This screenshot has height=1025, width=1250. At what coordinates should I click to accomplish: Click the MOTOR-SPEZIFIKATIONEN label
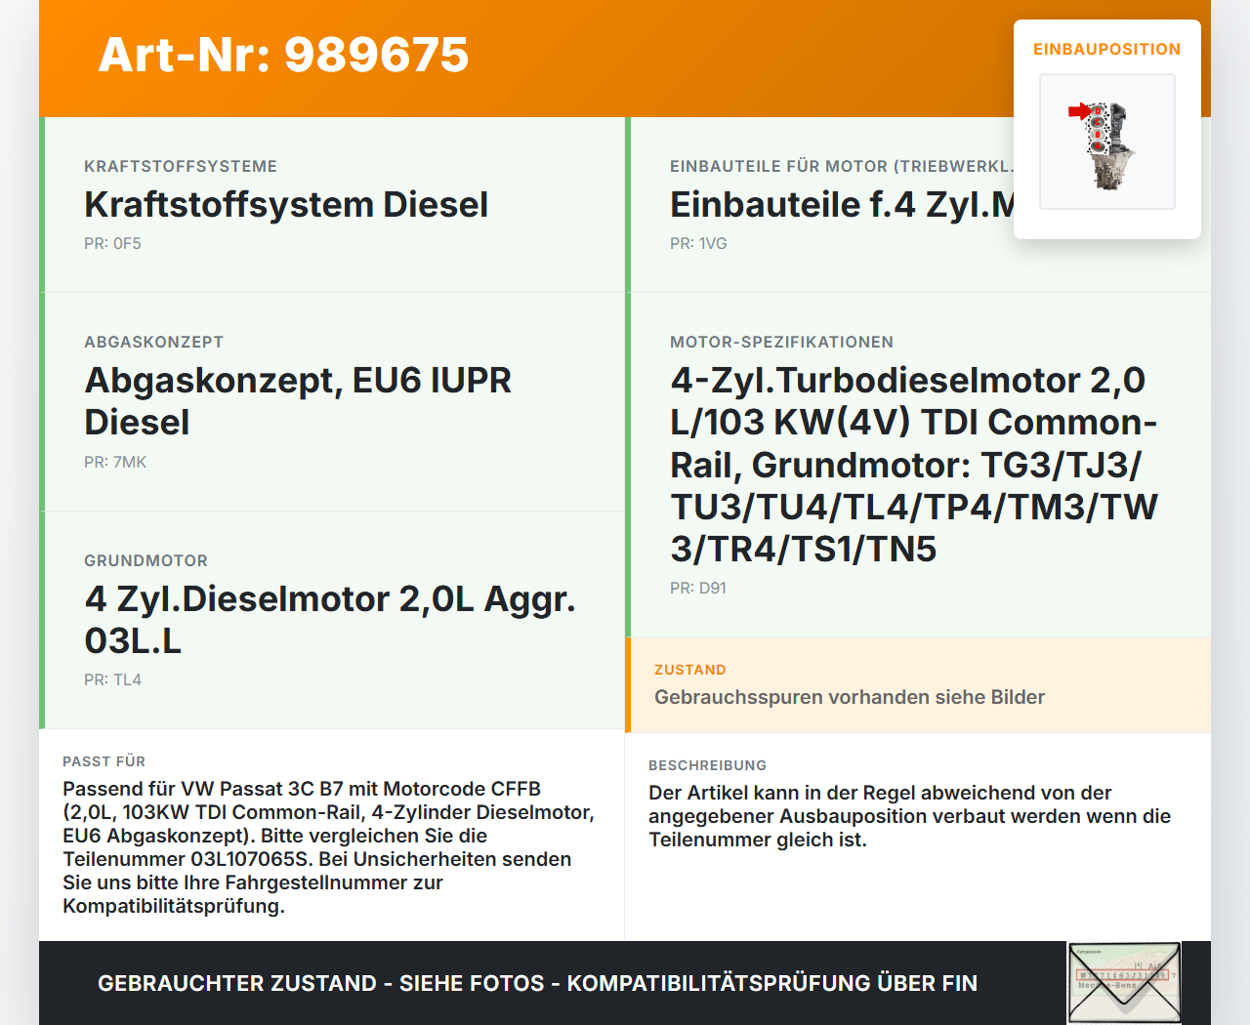tap(781, 342)
